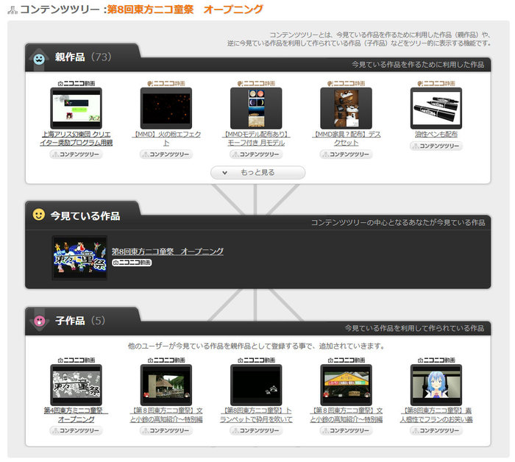Open 第4回東方ニコ童祭 オープニング child link
Image resolution: width=515 pixels, height=462 pixels.
pos(77,415)
